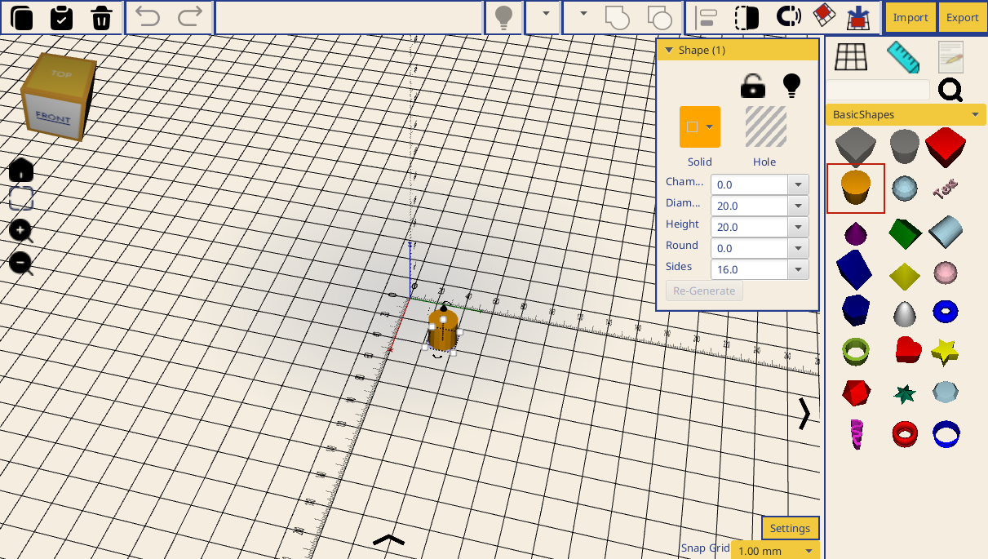
Task: Collapse the Shape (1) panel
Action: tap(669, 50)
